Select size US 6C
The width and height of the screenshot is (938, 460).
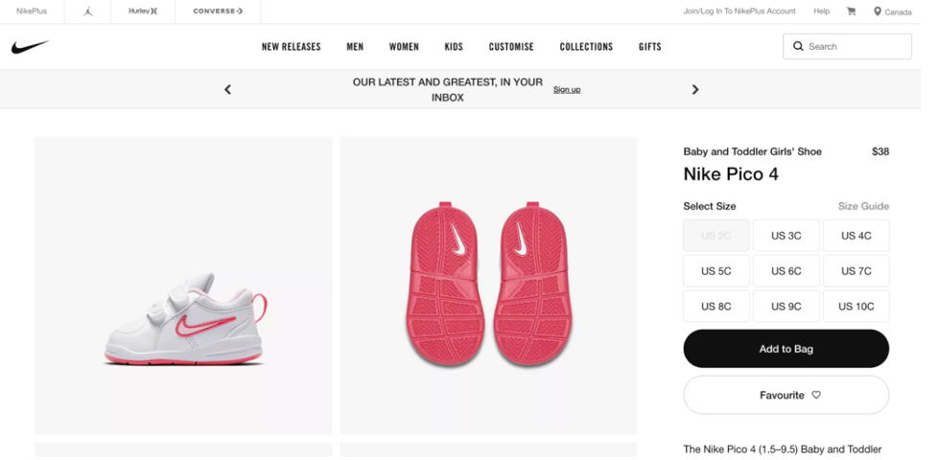(x=786, y=270)
